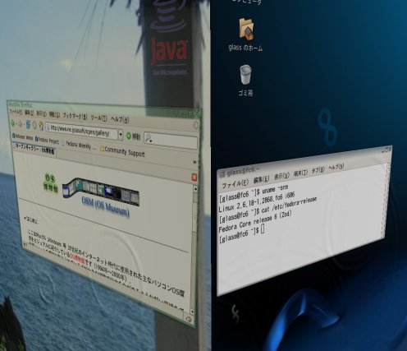The image size is (407, 351).
Task: Open the terminal's ファイル(F) menu
Action: pyautogui.click(x=235, y=184)
